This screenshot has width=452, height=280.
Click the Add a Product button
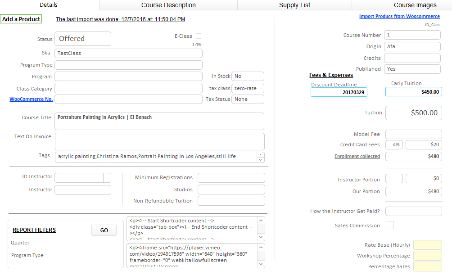pos(21,19)
